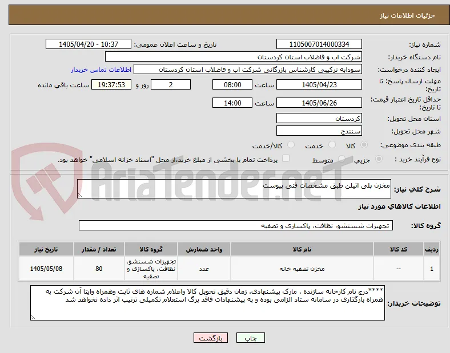Screen dimensions: 450x353
Task: Click the goods group cell in row 1
Action: [151, 269]
